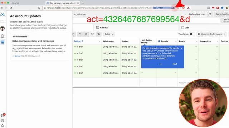Click the Budget column header
The width and height of the screenshot is (229, 128).
pyautogui.click(x=125, y=41)
